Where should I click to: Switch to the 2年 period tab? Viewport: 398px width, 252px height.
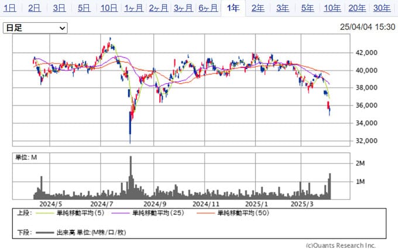pos(258,8)
